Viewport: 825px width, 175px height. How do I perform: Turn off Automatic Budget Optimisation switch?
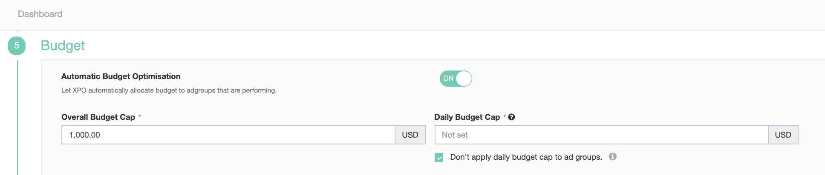[456, 79]
